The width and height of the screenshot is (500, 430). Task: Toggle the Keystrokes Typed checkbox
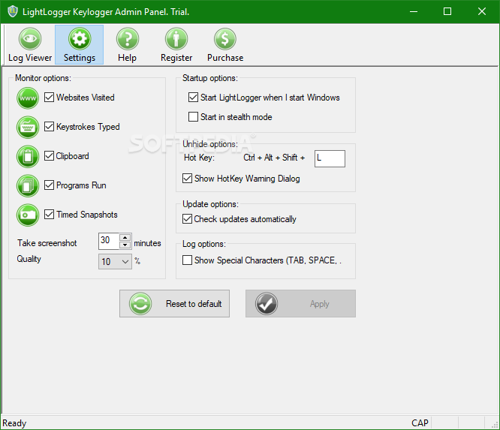[x=49, y=127]
